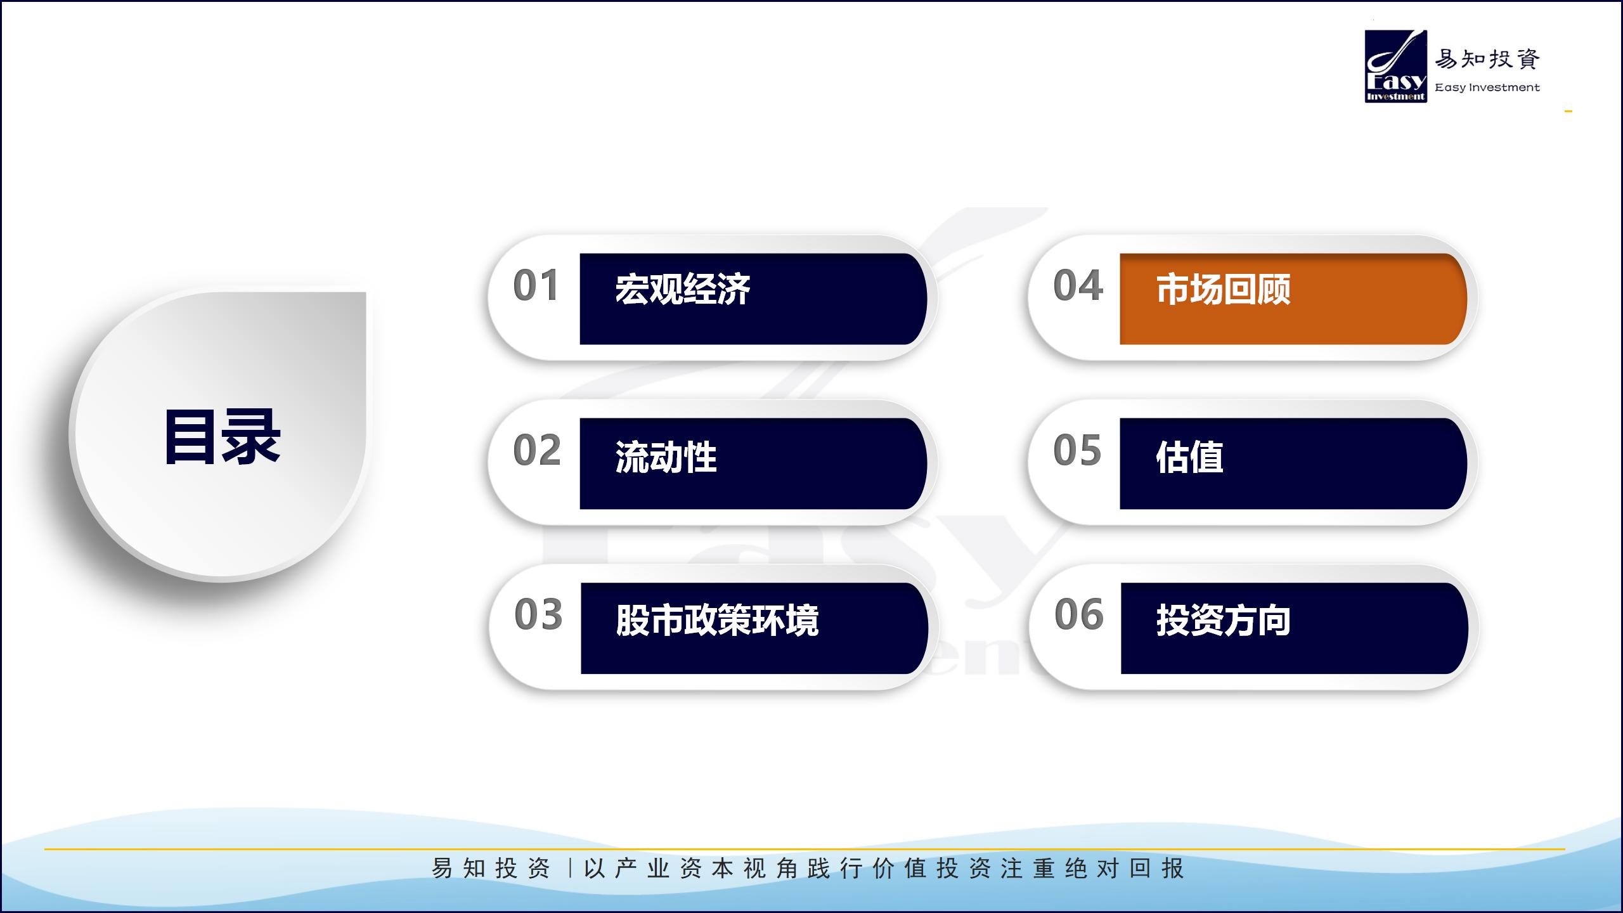
Task: Click the number 01 label
Action: (536, 285)
